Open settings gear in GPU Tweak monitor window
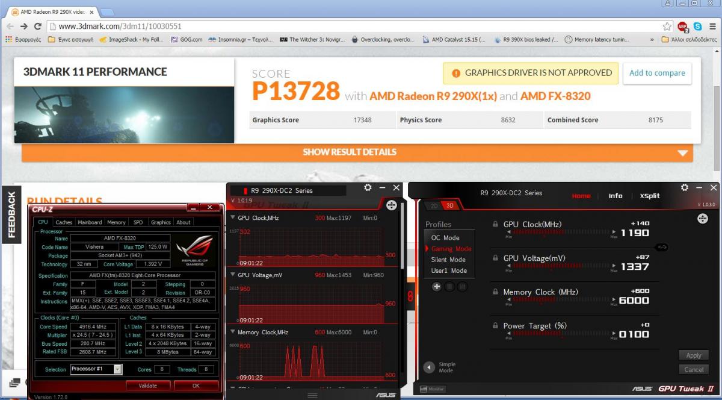The height and width of the screenshot is (400, 722). [368, 188]
